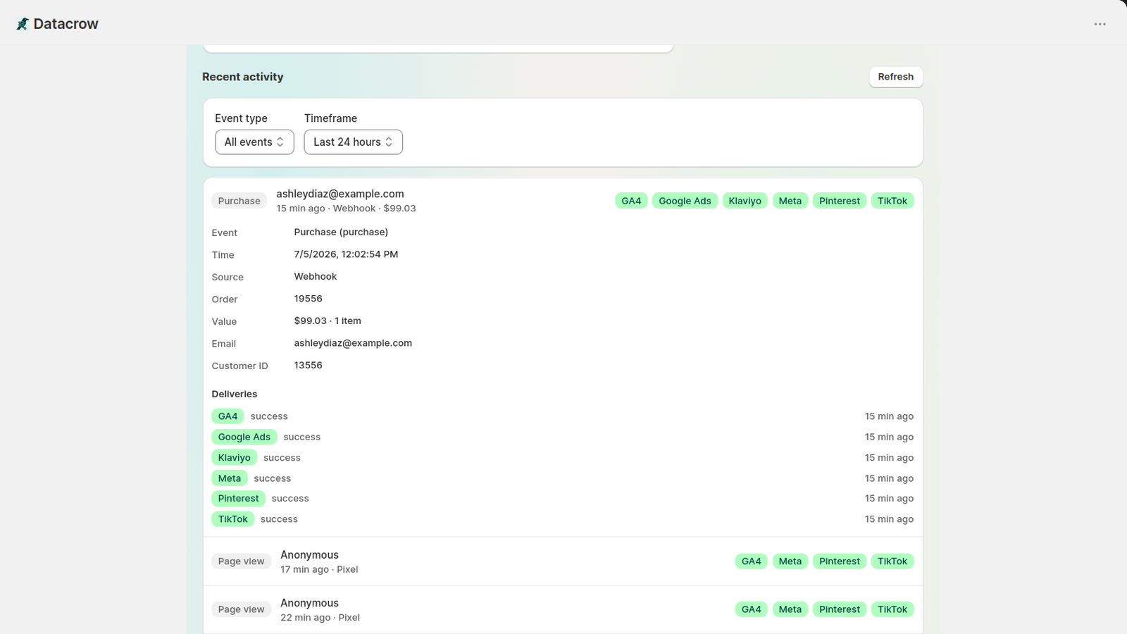Viewport: 1127px width, 634px height.
Task: Click the Google Ads tag in the purchase event header
Action: [685, 201]
